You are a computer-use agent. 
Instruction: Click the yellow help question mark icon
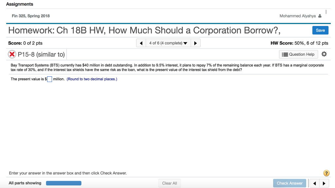(x=326, y=173)
